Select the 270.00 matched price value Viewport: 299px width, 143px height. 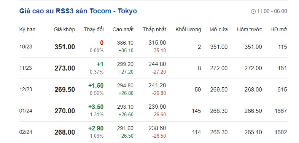coord(65,111)
